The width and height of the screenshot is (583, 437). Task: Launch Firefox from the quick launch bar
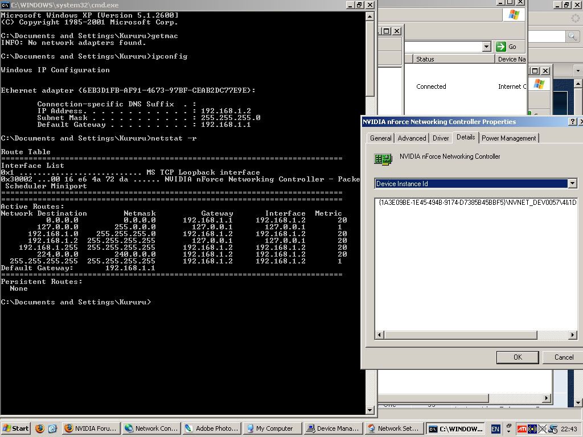point(39,428)
